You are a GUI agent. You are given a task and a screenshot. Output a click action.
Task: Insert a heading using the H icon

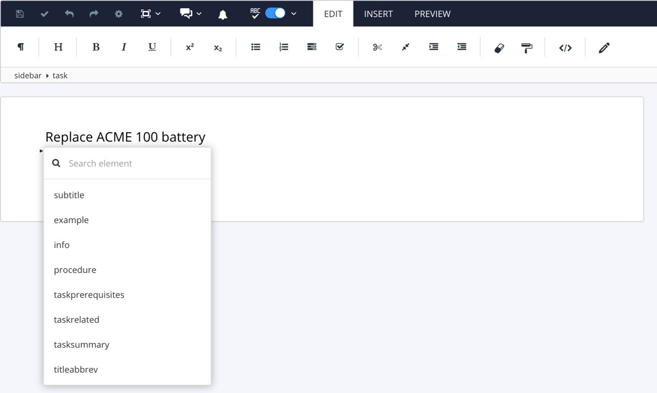pos(58,47)
